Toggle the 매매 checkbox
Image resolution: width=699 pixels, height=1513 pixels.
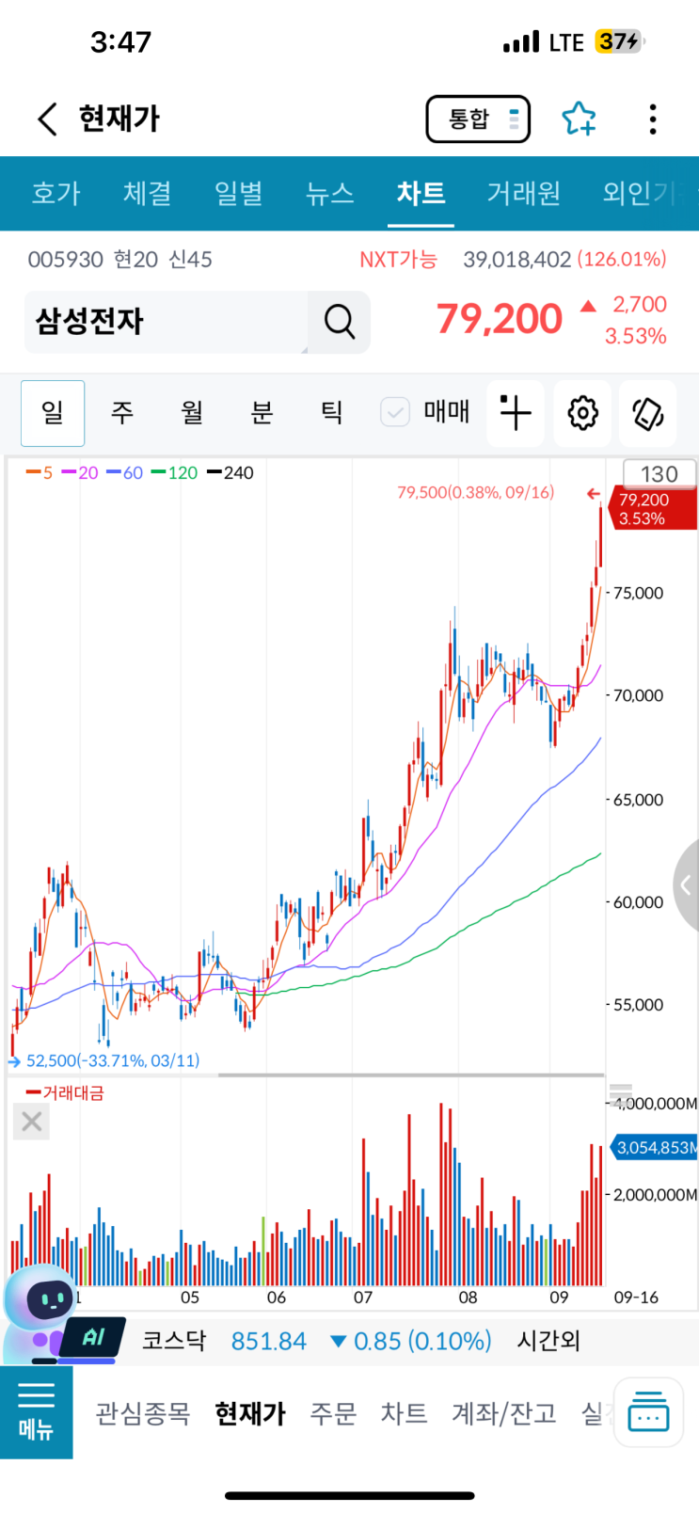pos(395,412)
